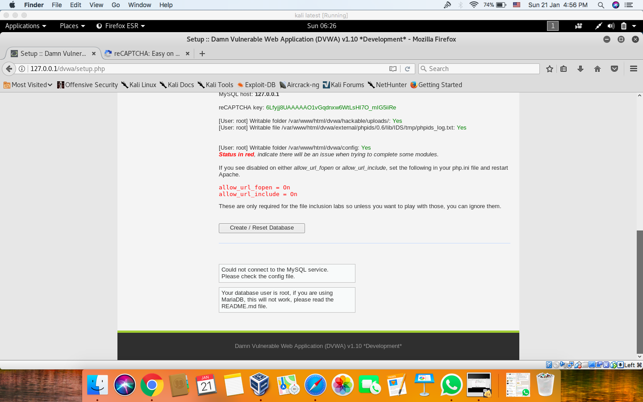Show bookmarks list icon in toolbar
The image size is (643, 402).
(564, 69)
